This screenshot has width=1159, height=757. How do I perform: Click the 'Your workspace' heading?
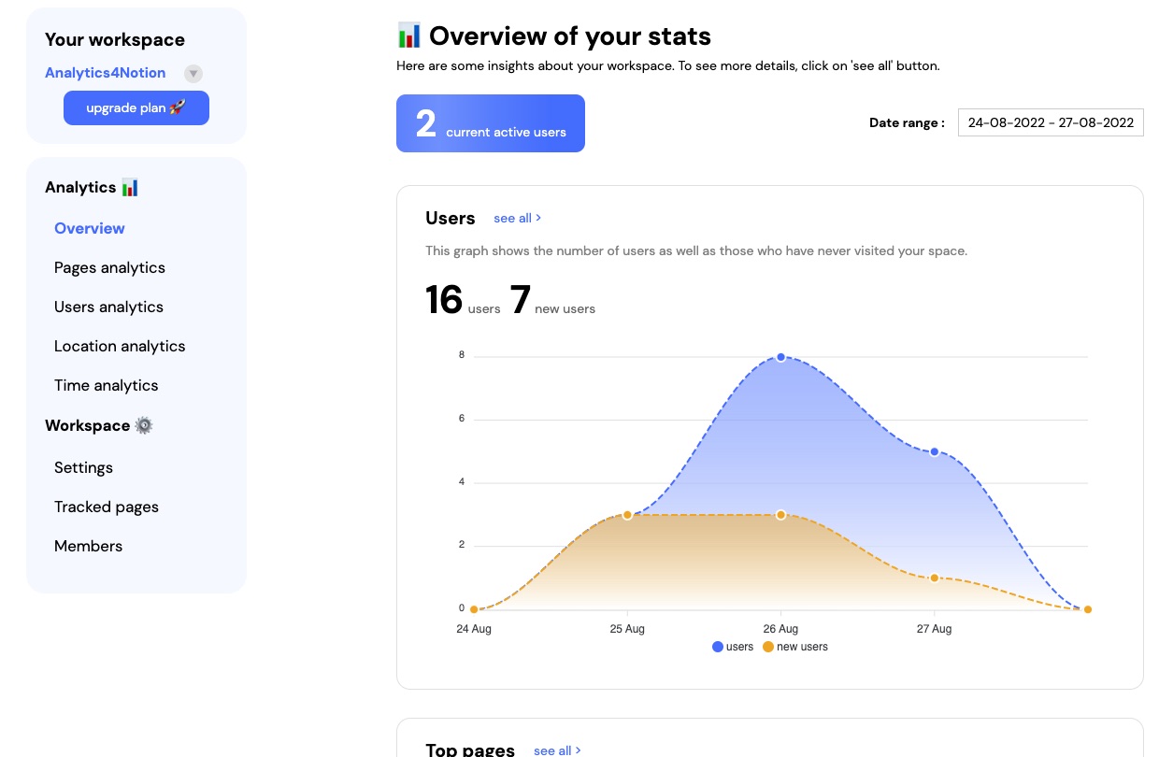(115, 39)
